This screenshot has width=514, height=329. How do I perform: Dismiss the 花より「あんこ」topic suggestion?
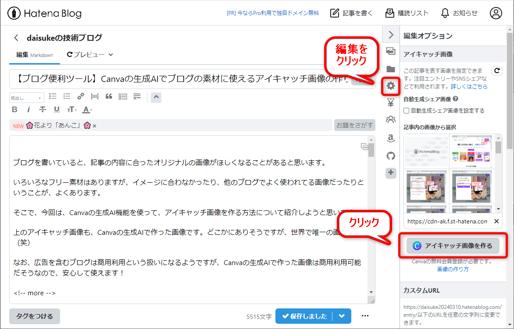[x=94, y=126]
